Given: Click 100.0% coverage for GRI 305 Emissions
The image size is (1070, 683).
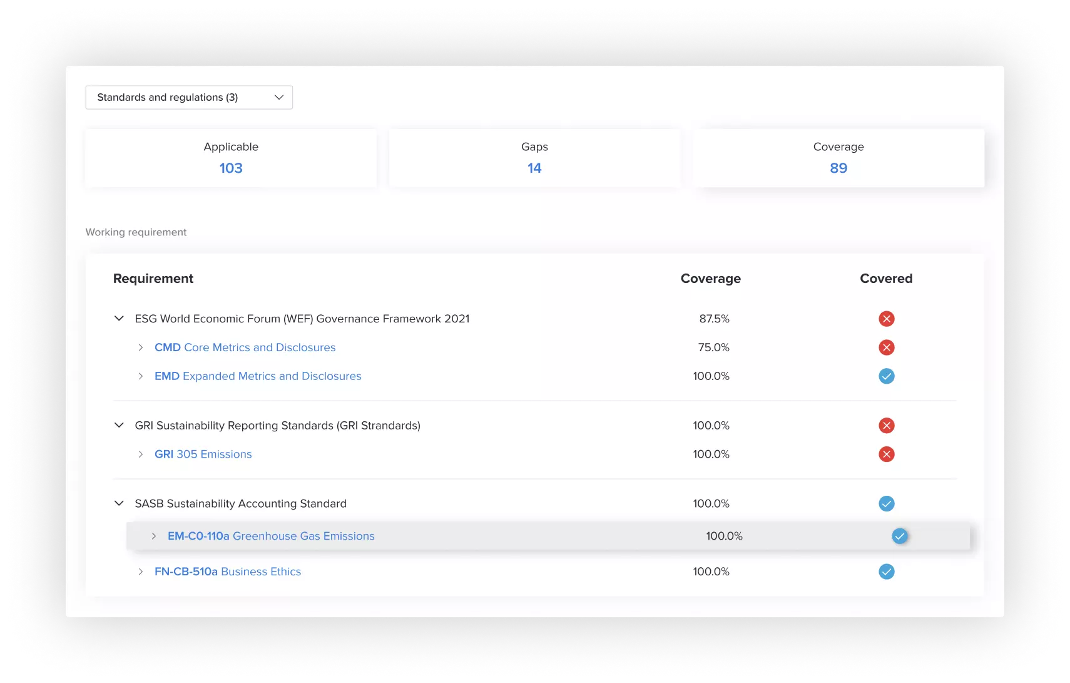Looking at the screenshot, I should [x=711, y=454].
